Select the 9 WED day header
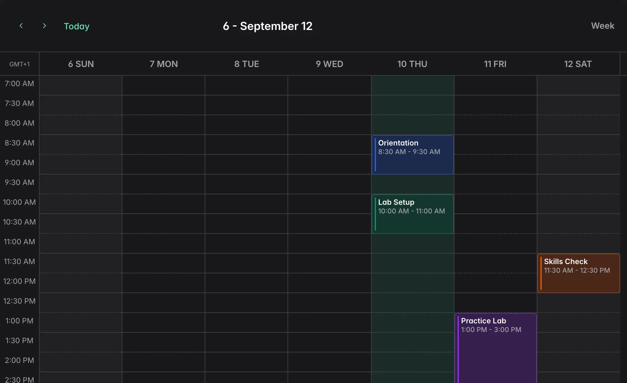 330,64
